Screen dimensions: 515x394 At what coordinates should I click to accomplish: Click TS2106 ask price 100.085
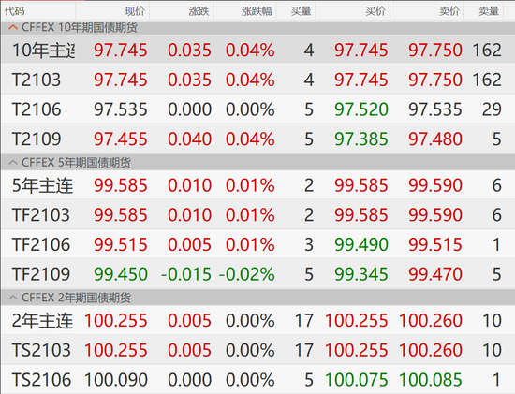(x=431, y=380)
